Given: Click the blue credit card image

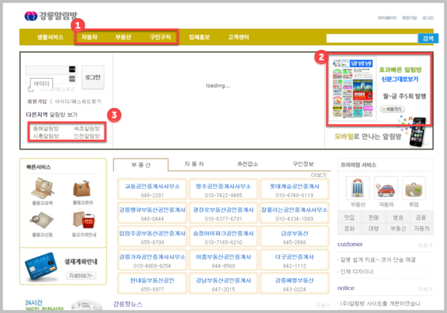Looking at the screenshot, I should [x=41, y=265].
